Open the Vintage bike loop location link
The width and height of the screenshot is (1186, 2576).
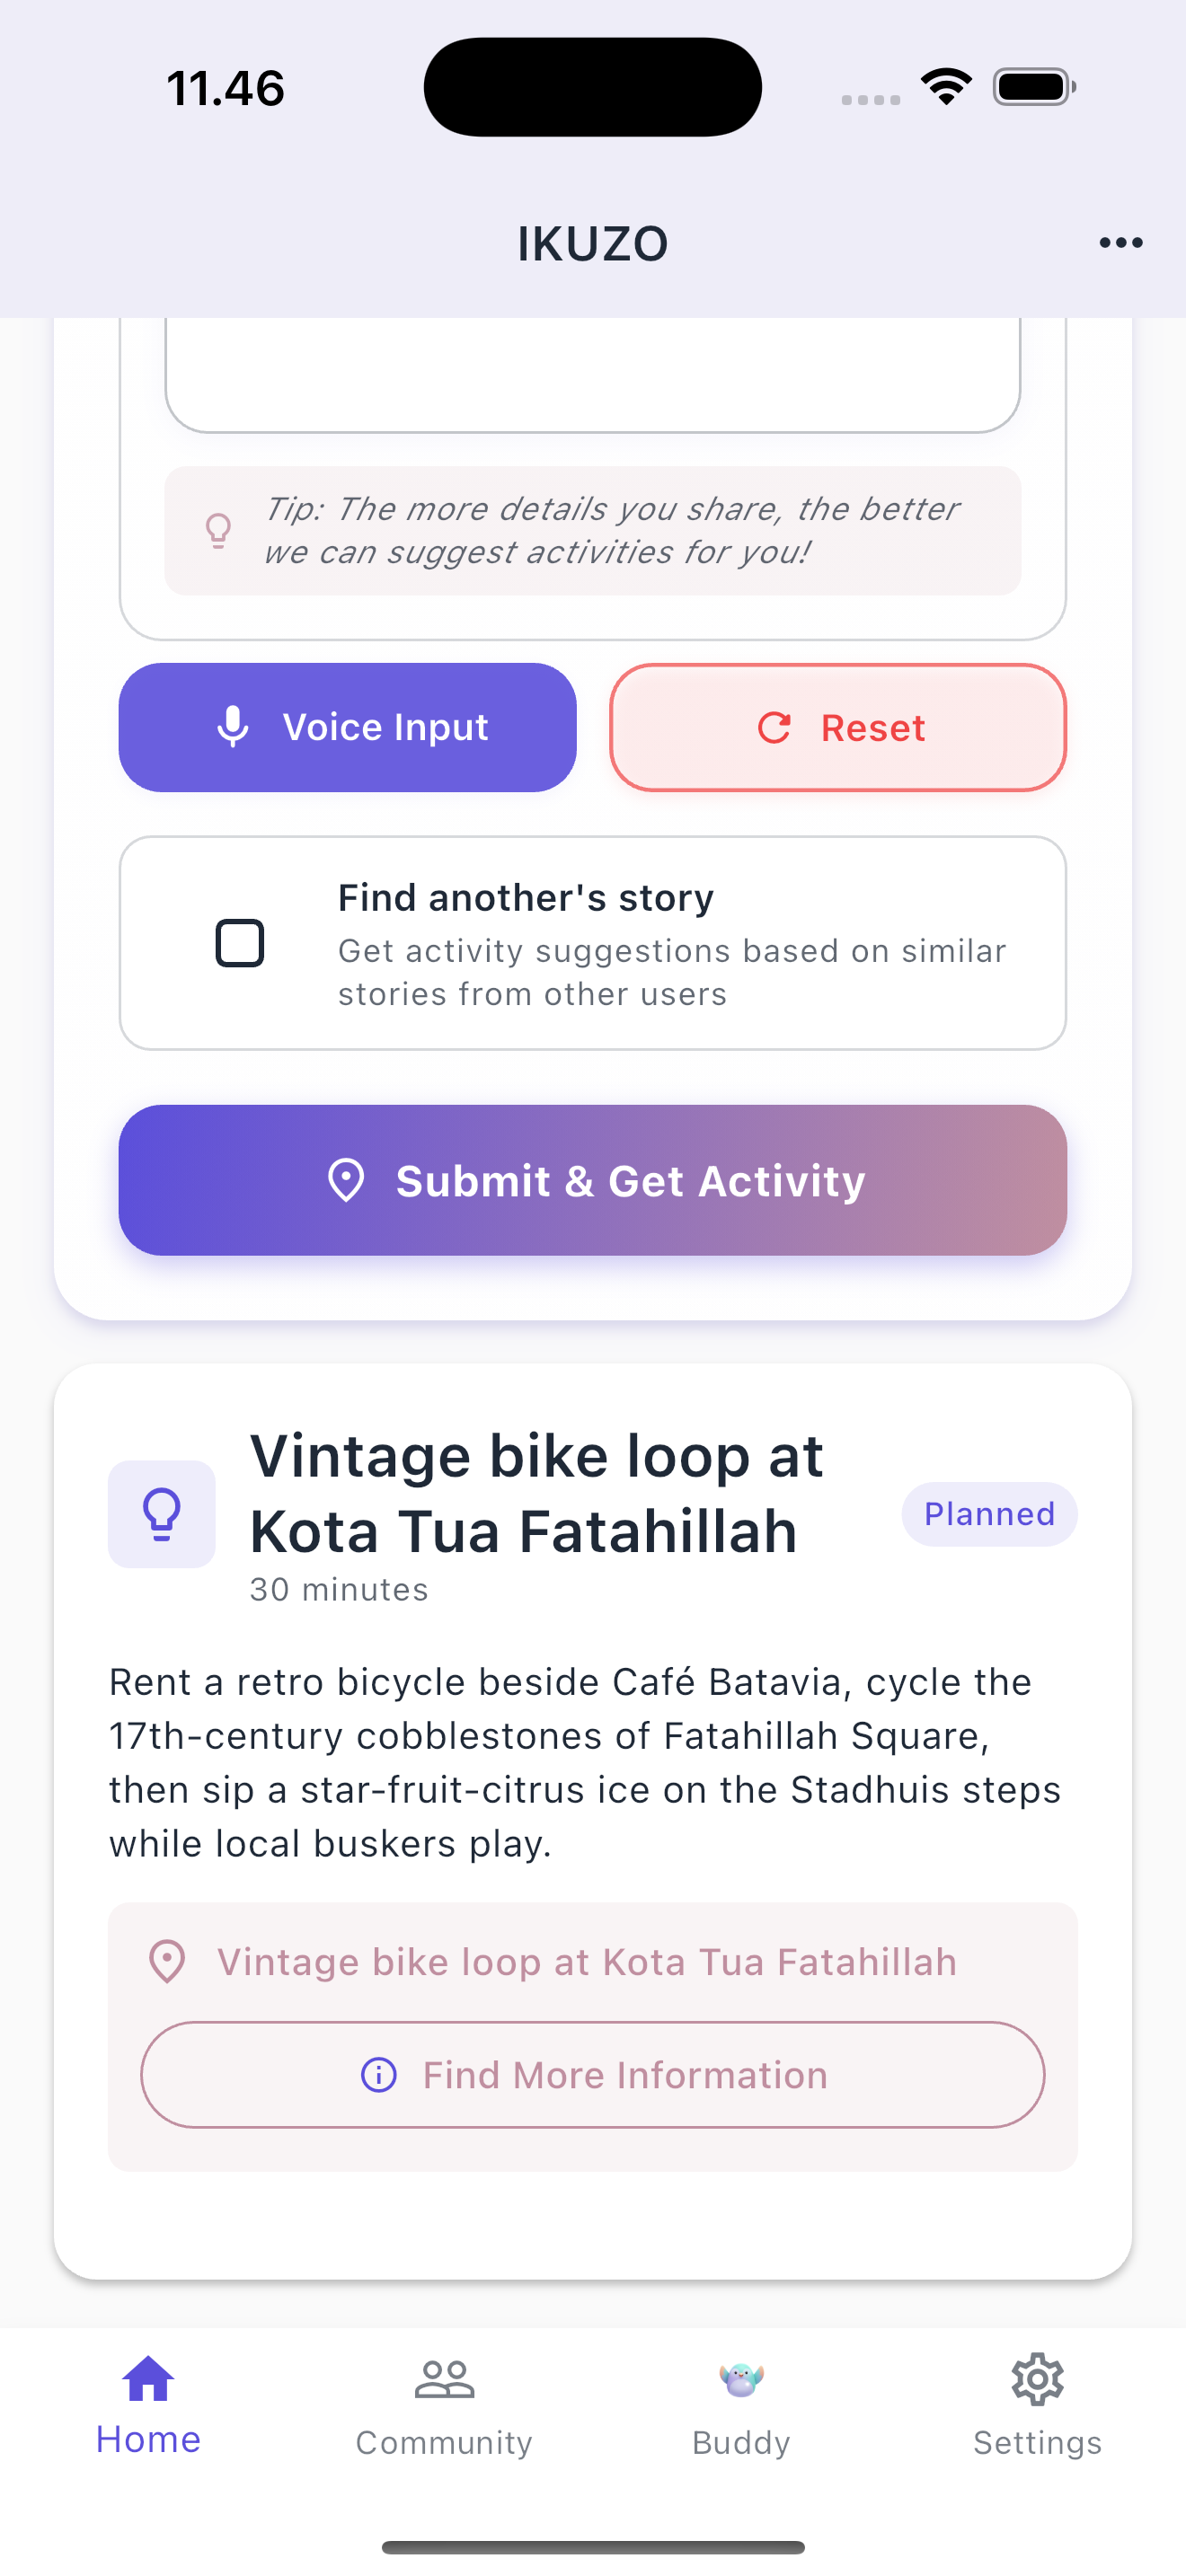click(x=586, y=1962)
